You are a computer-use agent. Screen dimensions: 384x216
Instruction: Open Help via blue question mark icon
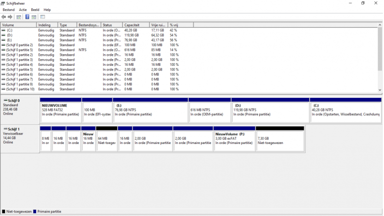27,17
